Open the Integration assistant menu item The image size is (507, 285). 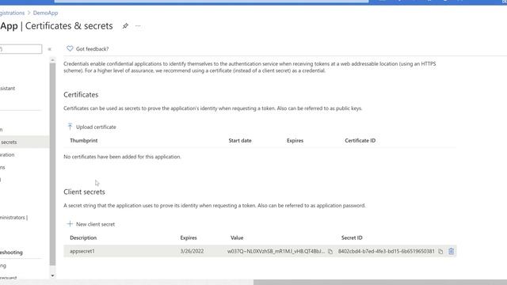[x=7, y=88]
